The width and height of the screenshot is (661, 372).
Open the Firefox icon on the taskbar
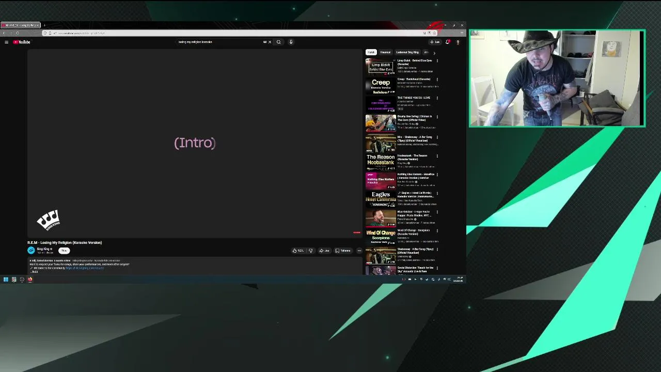(30, 280)
